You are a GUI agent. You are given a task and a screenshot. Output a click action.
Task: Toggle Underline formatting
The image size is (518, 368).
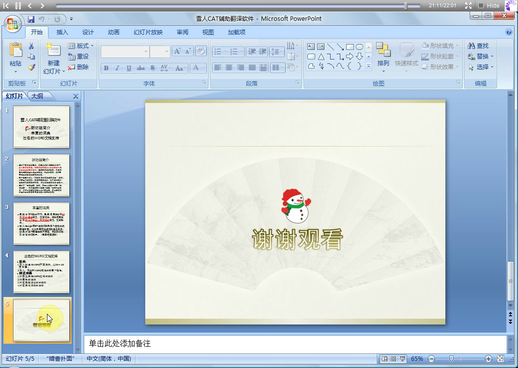(129, 68)
